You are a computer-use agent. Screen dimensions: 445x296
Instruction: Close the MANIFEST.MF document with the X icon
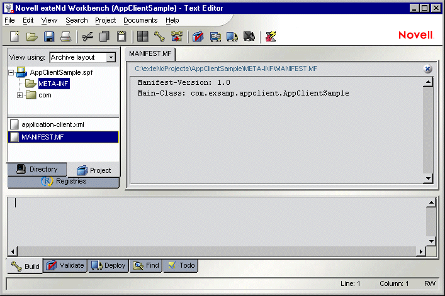[427, 69]
